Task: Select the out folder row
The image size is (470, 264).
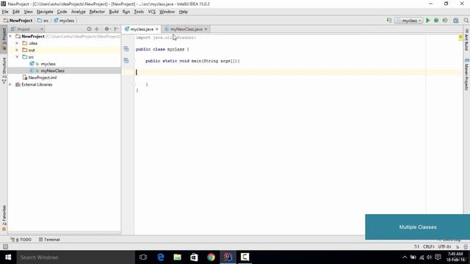Action: click(64, 50)
